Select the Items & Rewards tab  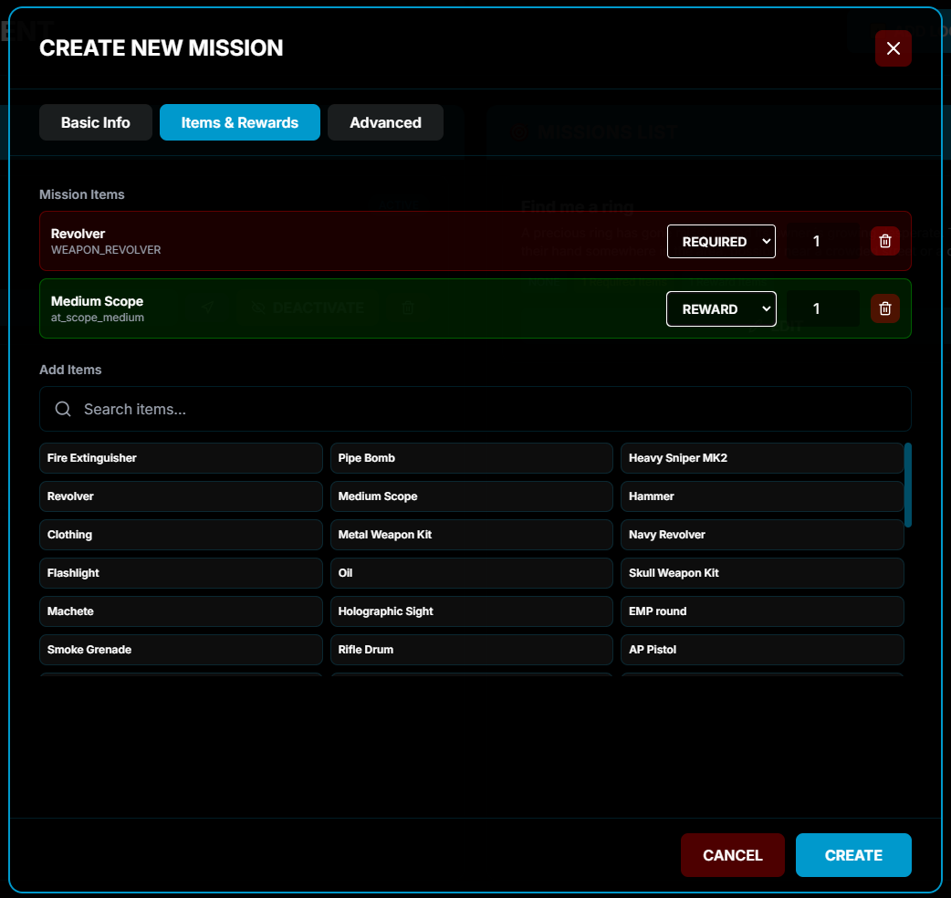pos(239,122)
